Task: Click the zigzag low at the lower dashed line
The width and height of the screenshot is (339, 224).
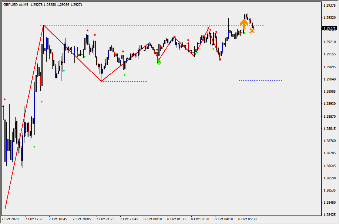Action: 101,81
